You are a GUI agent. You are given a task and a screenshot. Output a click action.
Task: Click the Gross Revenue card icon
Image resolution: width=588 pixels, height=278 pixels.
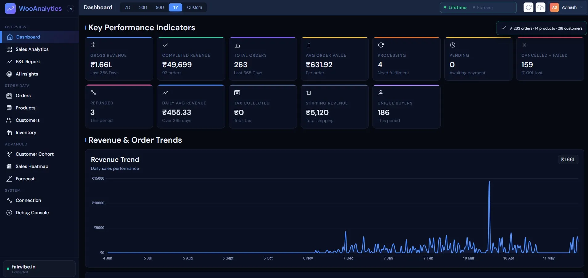[93, 45]
